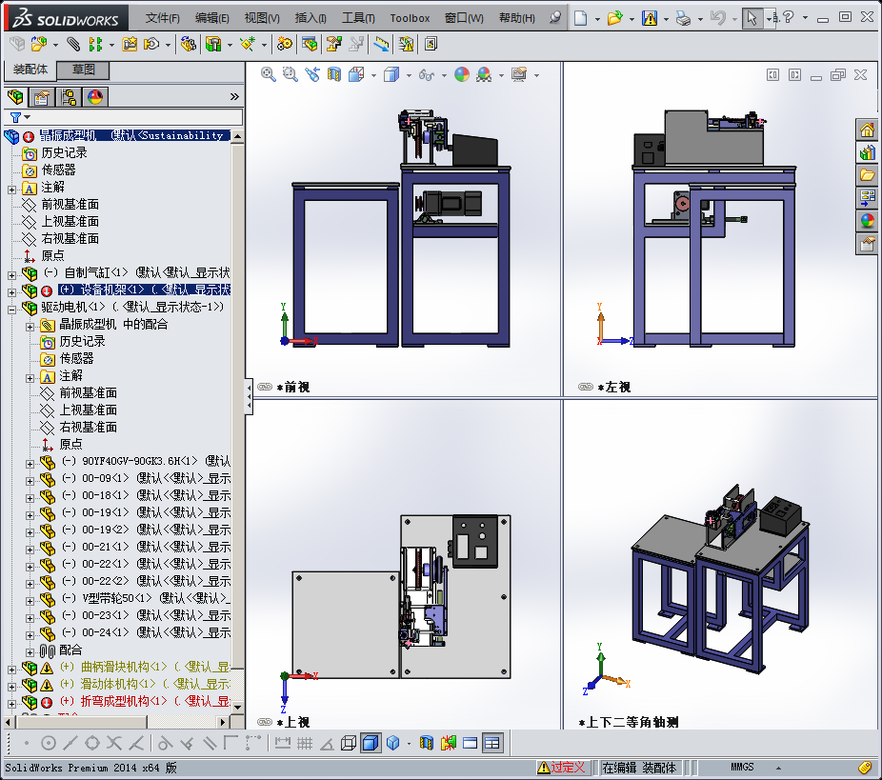This screenshot has width=882, height=780.
Task: Expand the V型带轮50<1> part
Action: pyautogui.click(x=30, y=601)
